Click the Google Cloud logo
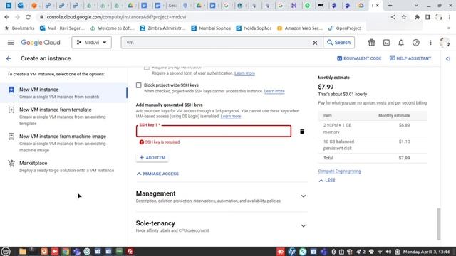This screenshot has width=456, height=256. pos(41,43)
